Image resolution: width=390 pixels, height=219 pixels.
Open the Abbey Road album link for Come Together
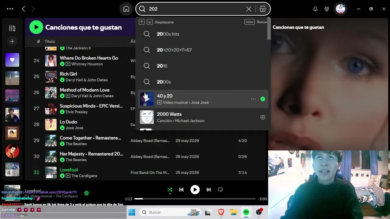(150, 141)
